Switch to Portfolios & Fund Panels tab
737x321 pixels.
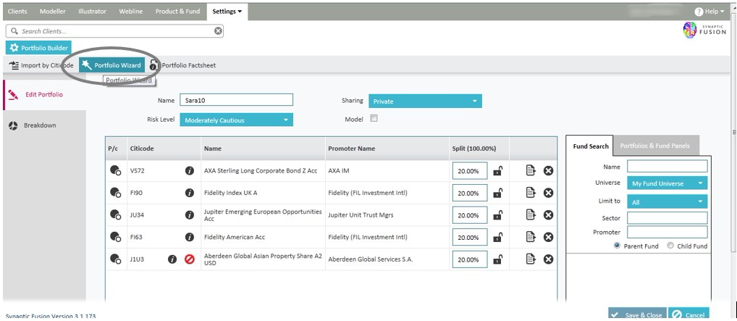pos(655,146)
